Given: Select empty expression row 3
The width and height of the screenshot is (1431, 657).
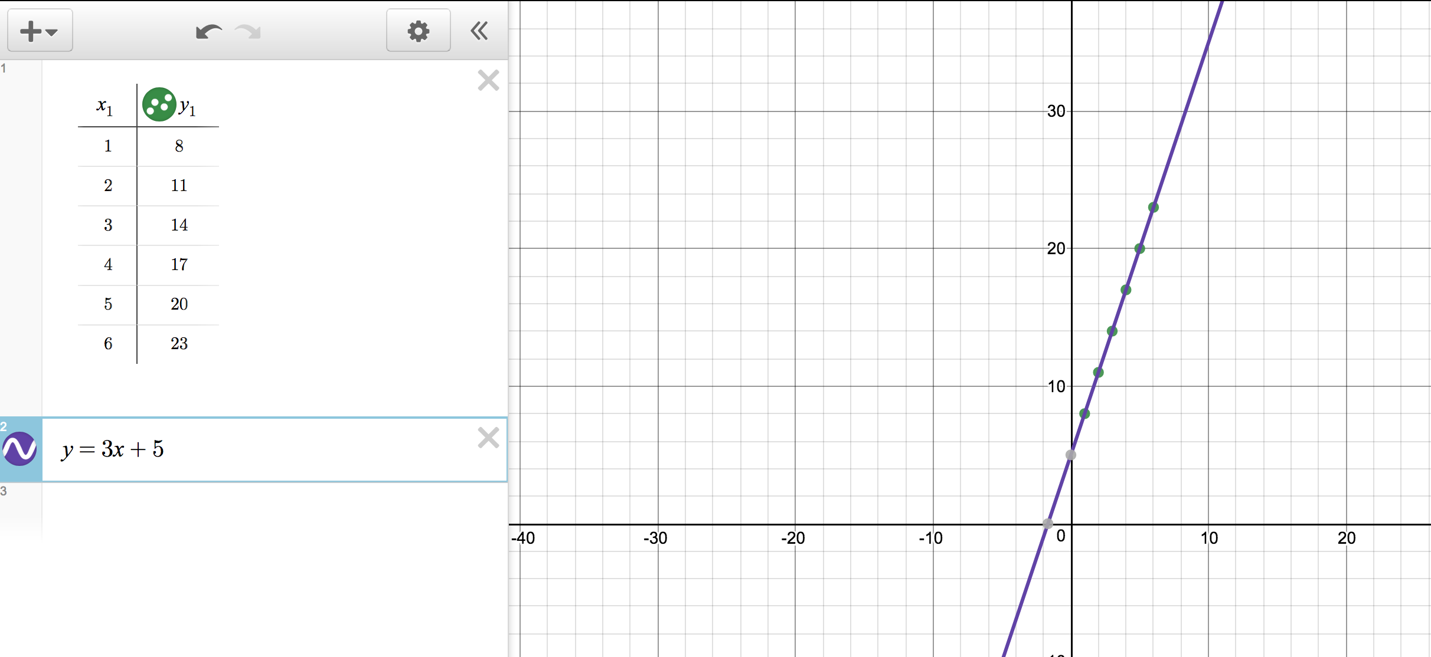Looking at the screenshot, I should pos(266,507).
